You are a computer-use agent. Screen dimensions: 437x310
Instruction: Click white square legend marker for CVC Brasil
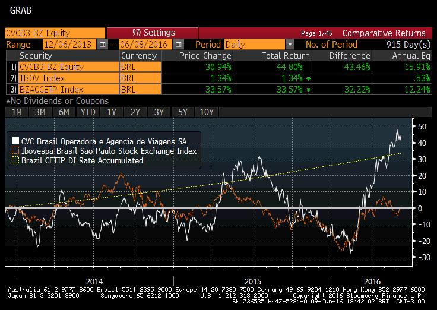click(x=14, y=141)
